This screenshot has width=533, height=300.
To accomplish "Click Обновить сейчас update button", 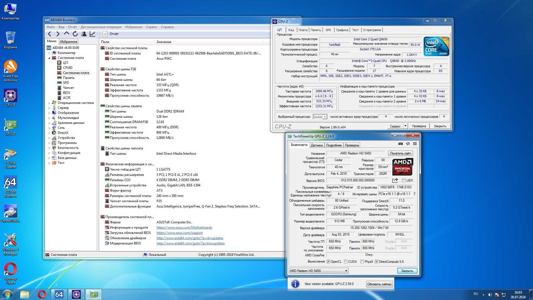I will click(x=379, y=284).
